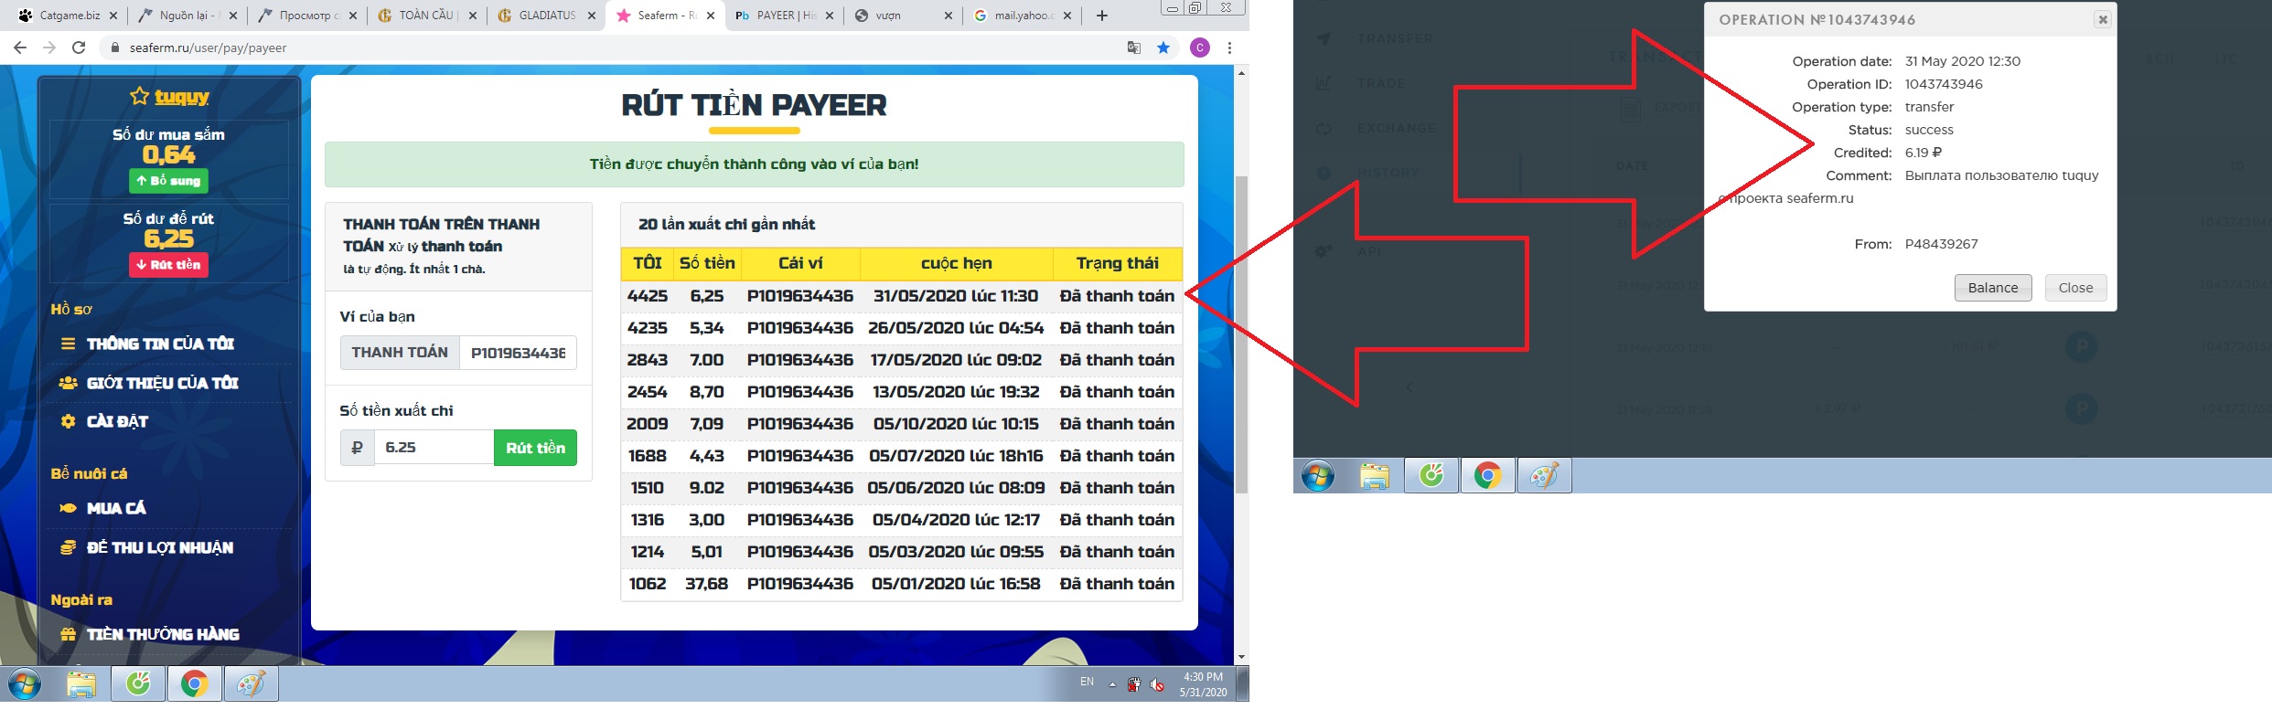Screen dimensions: 2272x720
Task: Click the 26/05/2020 lúc 04:54 date cell
Action: click(956, 328)
